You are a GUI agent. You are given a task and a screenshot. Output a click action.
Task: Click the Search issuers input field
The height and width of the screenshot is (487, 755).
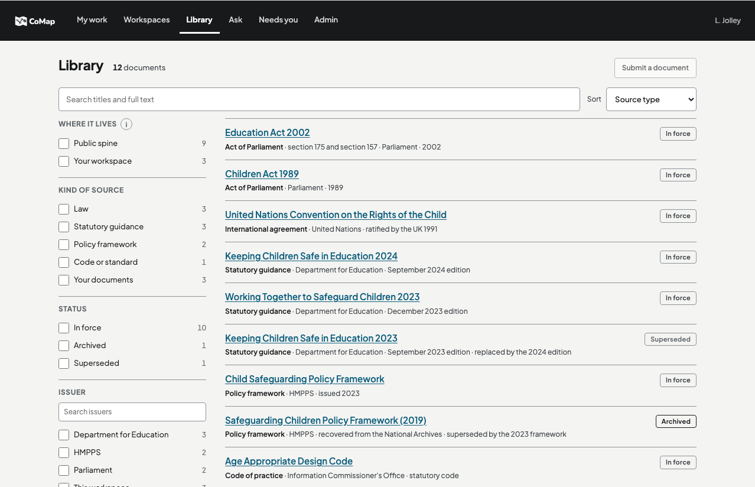(x=132, y=412)
